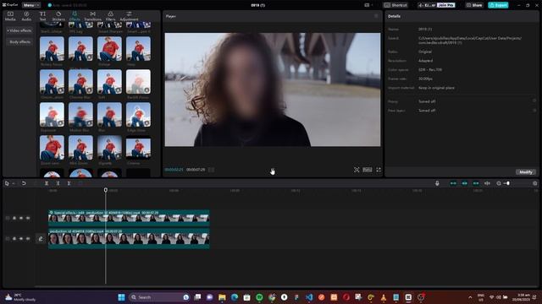Lock the lower main track
Viewport: 542px width, 304px height.
pyautogui.click(x=14, y=238)
